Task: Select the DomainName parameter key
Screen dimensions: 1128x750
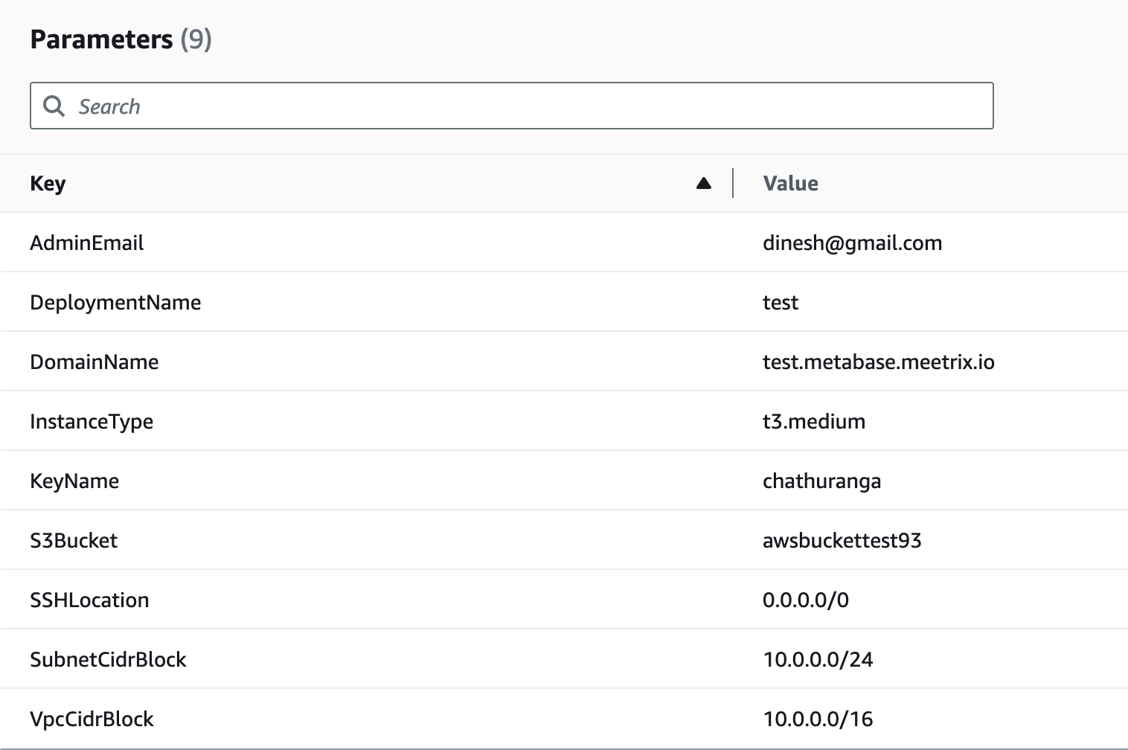Action: (94, 362)
